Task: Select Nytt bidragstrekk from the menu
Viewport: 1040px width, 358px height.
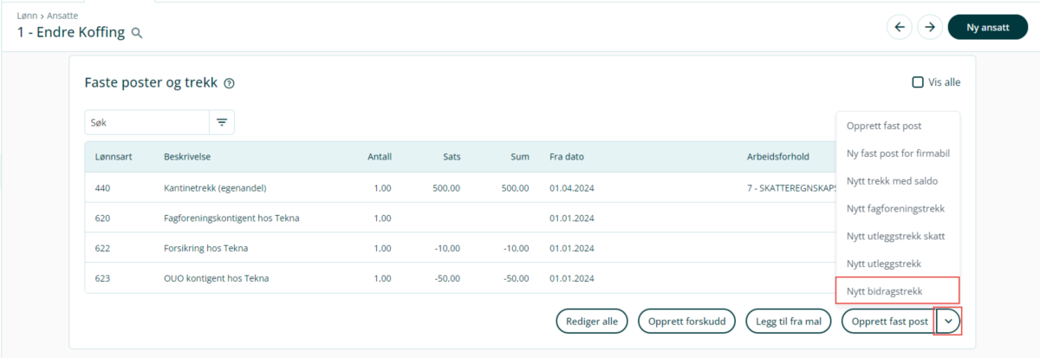Action: [x=883, y=290]
